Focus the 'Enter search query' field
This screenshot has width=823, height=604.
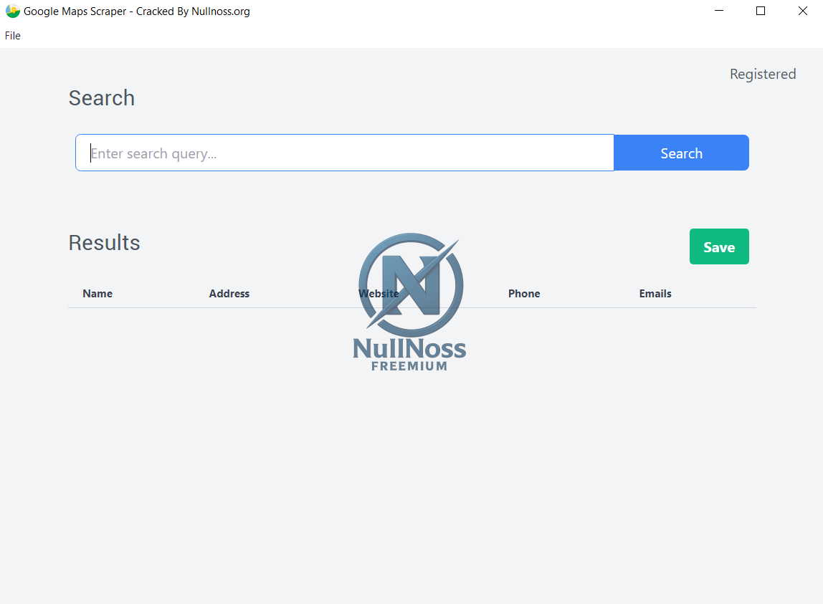(344, 153)
